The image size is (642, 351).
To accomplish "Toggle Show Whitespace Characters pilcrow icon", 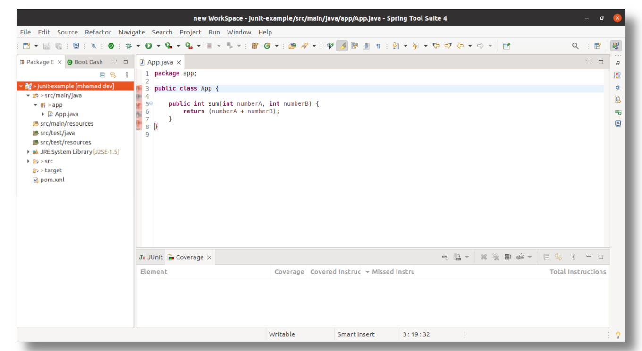I will pos(378,46).
